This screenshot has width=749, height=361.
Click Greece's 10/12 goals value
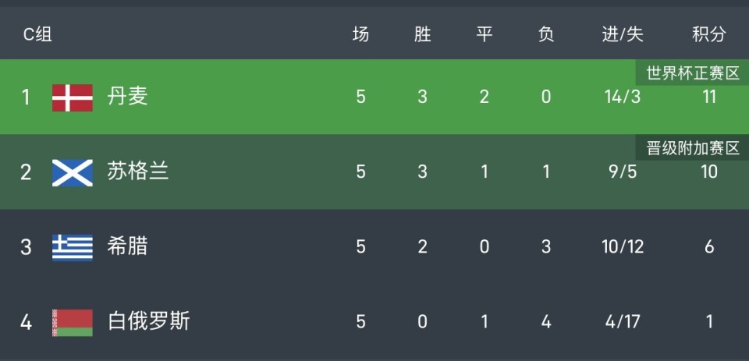[623, 247]
